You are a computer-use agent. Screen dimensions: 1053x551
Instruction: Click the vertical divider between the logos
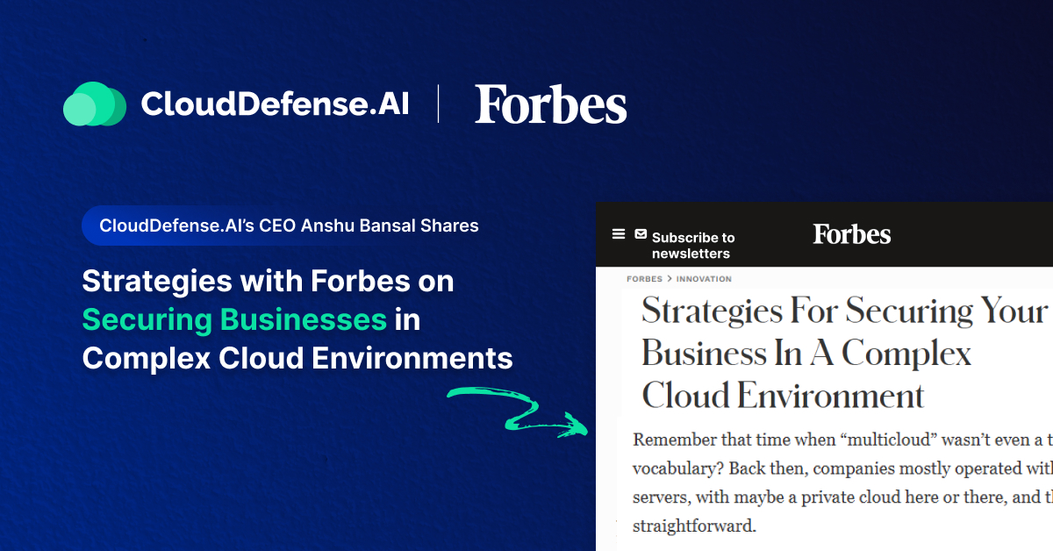(x=438, y=104)
